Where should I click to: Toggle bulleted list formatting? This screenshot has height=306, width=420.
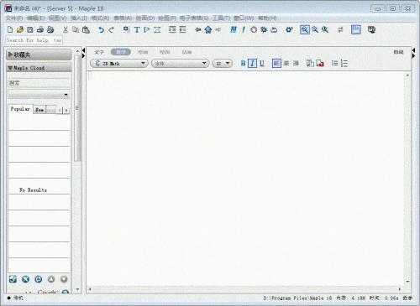point(334,64)
